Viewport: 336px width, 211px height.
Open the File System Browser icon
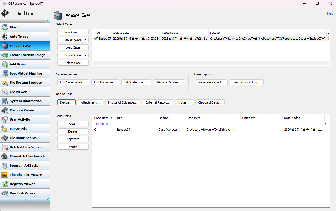pyautogui.click(x=5, y=83)
